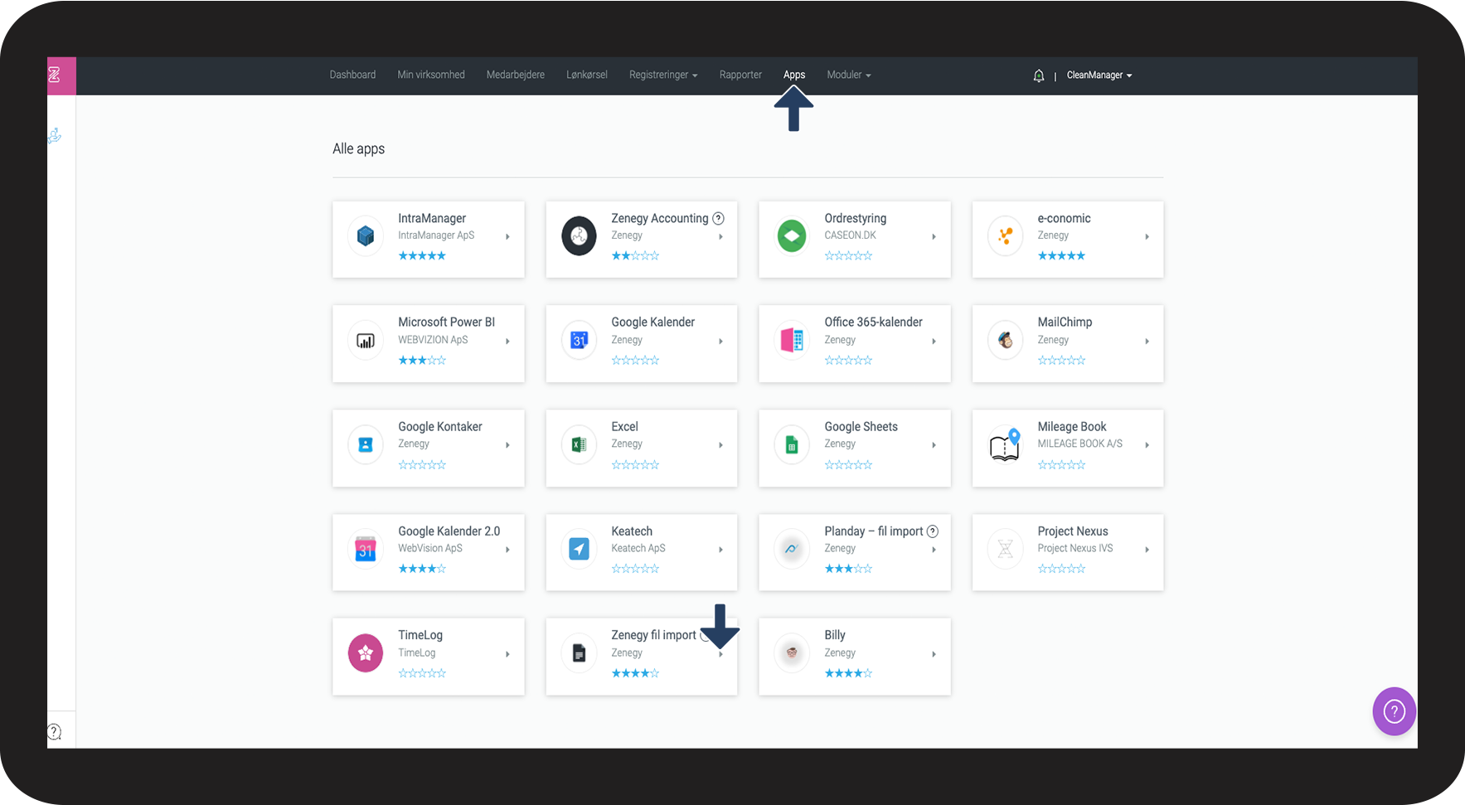Expand the Google Sheets card arrow
The width and height of the screenshot is (1465, 805).
coord(934,445)
